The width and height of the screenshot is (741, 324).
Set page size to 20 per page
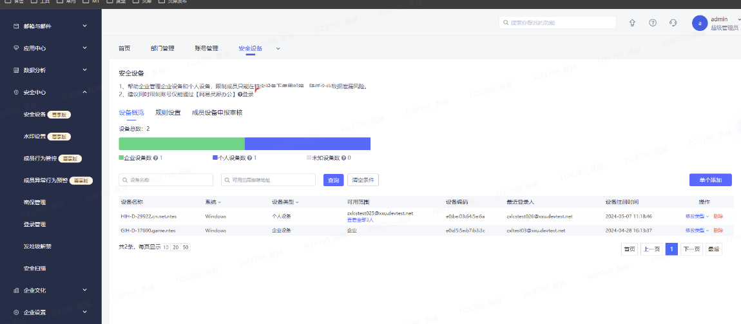coord(176,247)
